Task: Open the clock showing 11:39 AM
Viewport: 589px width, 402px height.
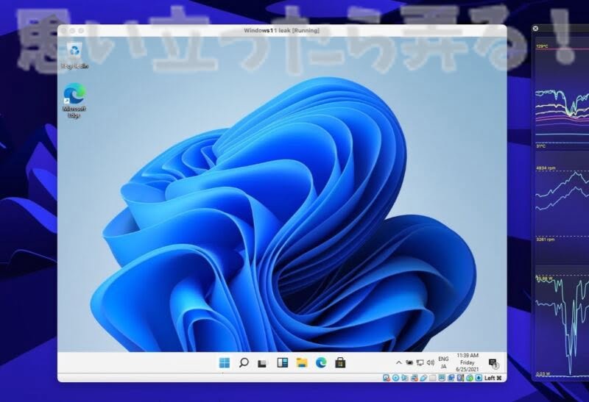Action: [468, 362]
